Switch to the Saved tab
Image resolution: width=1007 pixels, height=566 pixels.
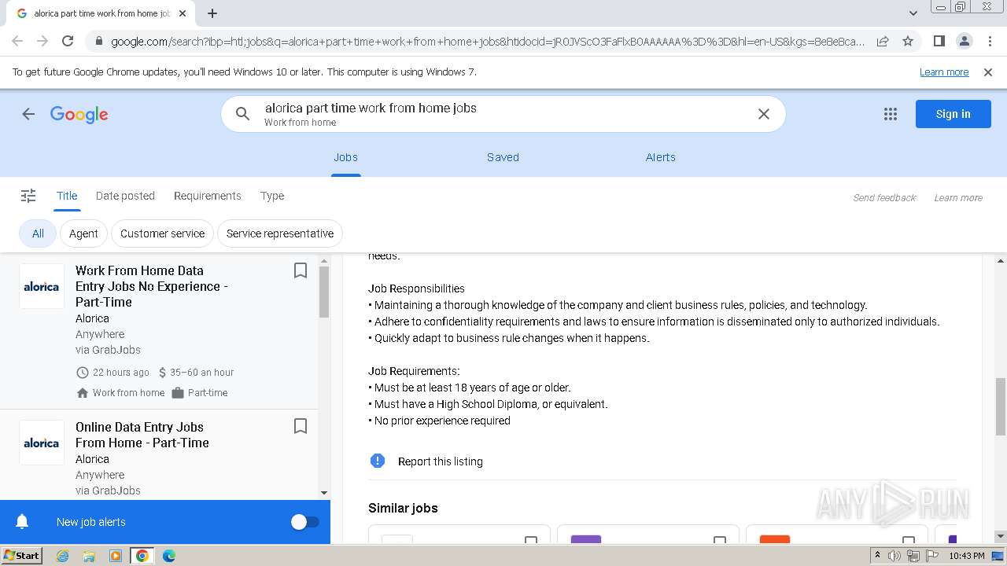(x=503, y=157)
